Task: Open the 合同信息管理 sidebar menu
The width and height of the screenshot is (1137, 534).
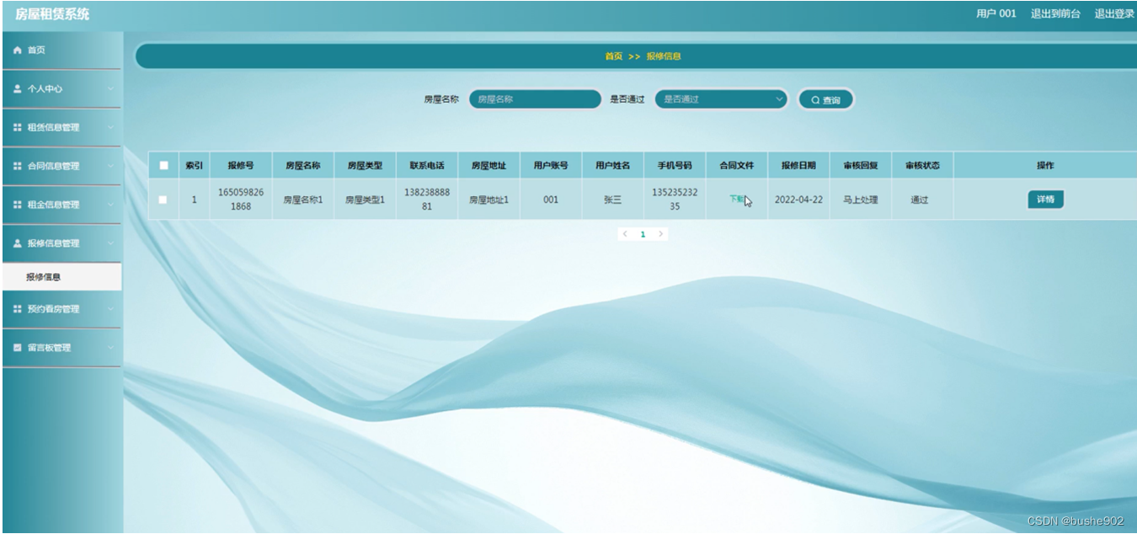Action: 61,166
